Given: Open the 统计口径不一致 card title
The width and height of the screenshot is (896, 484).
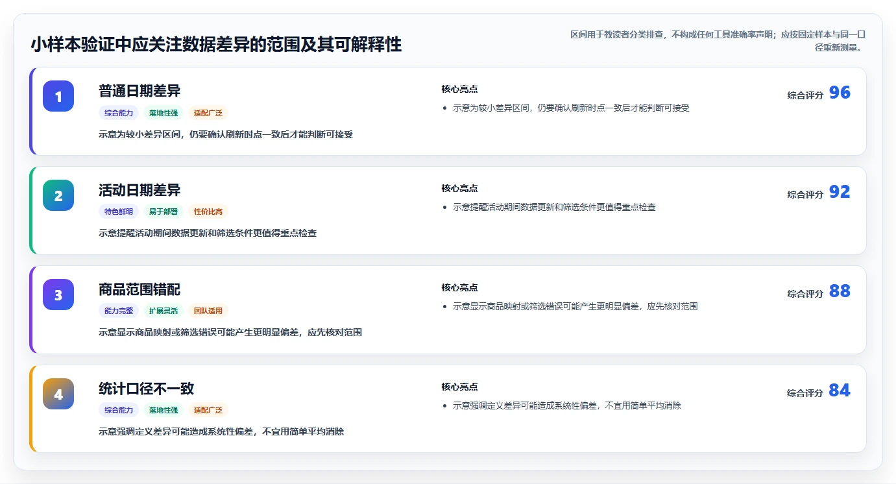Looking at the screenshot, I should coord(147,389).
